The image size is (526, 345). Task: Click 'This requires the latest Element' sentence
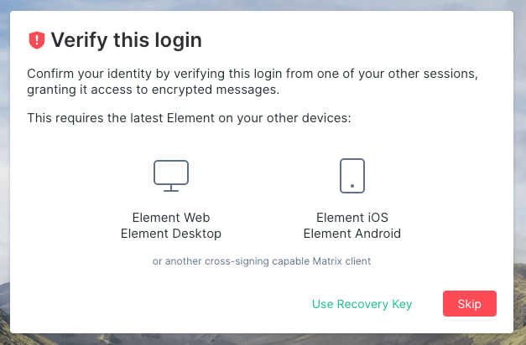189,118
